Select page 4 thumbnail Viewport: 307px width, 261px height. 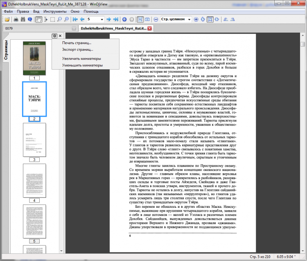click(34, 181)
